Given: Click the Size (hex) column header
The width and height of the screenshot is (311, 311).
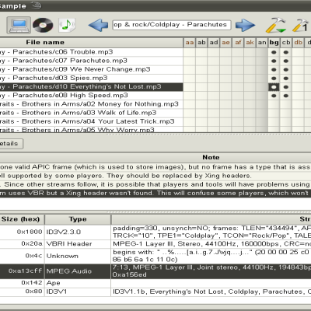Looking at the screenshot, I should point(22,219).
